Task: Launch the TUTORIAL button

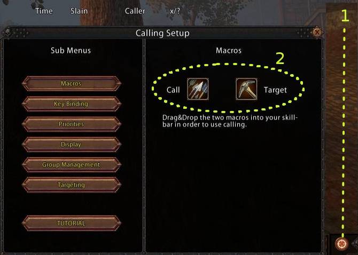Action: [x=71, y=223]
